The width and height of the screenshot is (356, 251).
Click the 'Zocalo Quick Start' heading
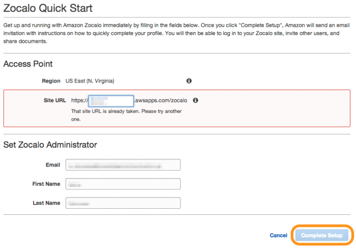click(x=48, y=8)
